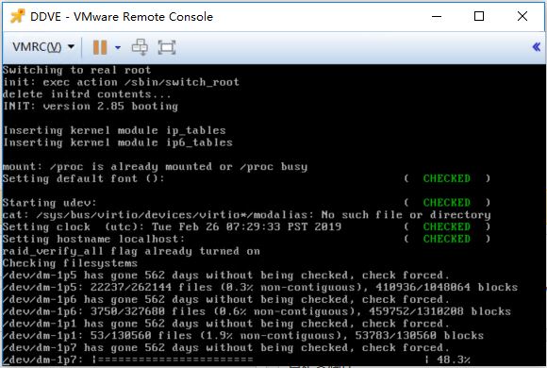547x368 pixels.
Task: Expand the power options dropdown arrow
Action: coord(118,47)
